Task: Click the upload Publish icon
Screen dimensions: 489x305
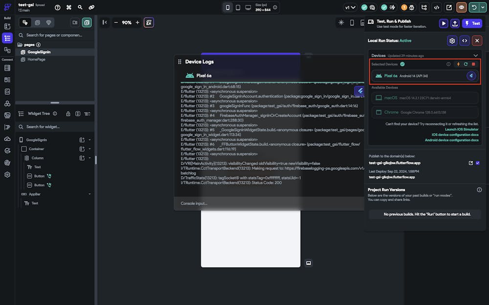Action: (x=455, y=23)
